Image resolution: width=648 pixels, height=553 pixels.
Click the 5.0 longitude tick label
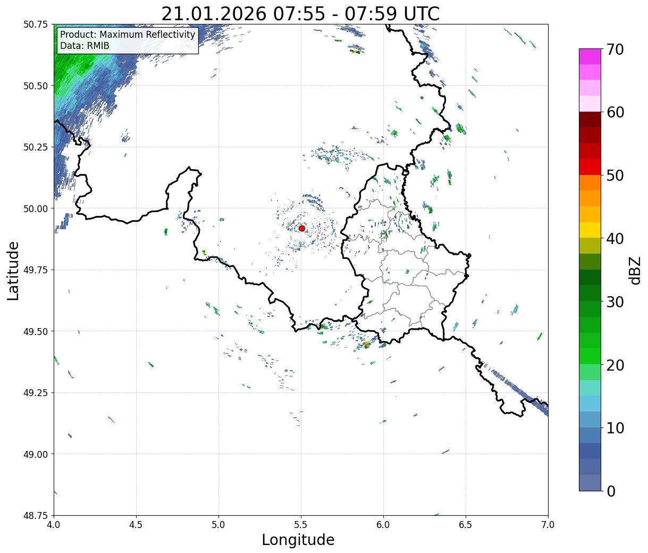coord(218,524)
